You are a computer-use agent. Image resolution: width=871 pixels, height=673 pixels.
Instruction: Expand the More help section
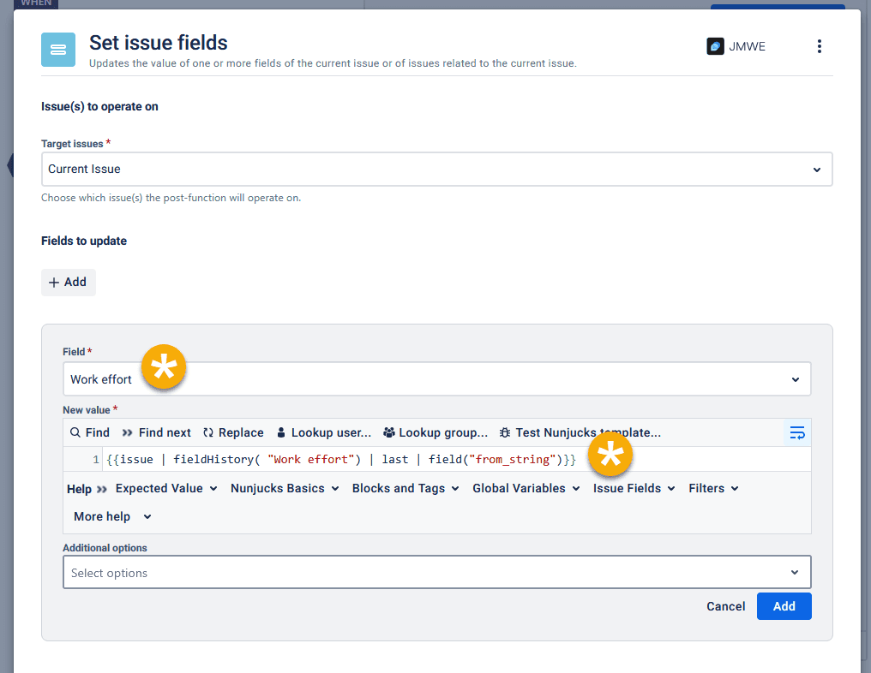point(112,517)
